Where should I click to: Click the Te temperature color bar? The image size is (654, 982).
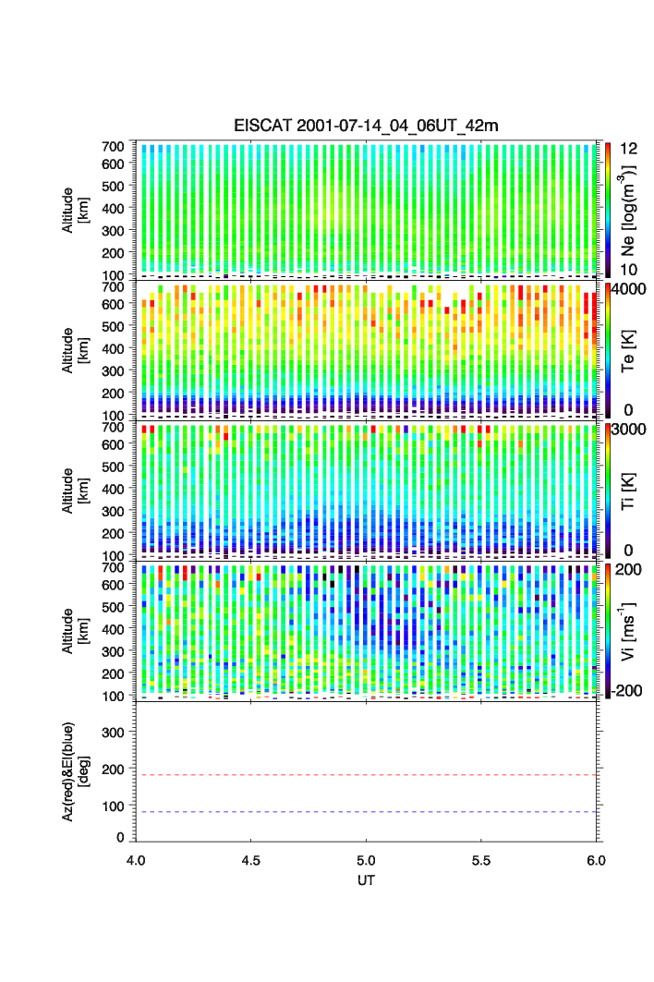point(608,350)
